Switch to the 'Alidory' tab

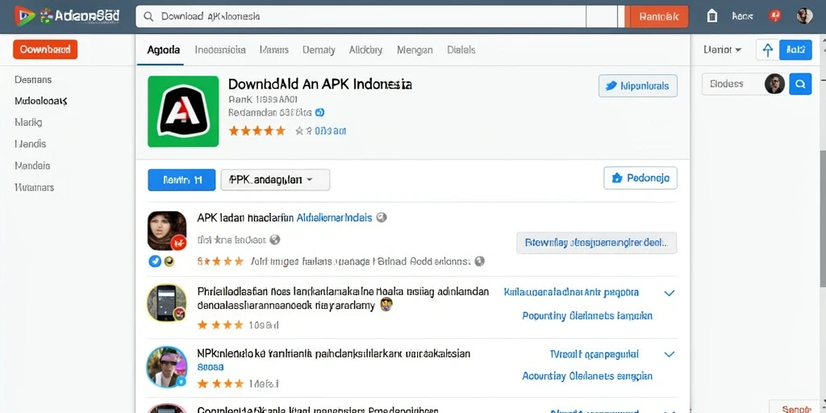point(365,50)
